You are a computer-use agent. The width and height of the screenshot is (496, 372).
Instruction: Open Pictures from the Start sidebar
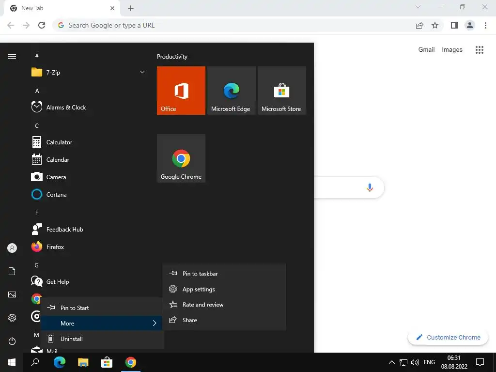coord(12,294)
